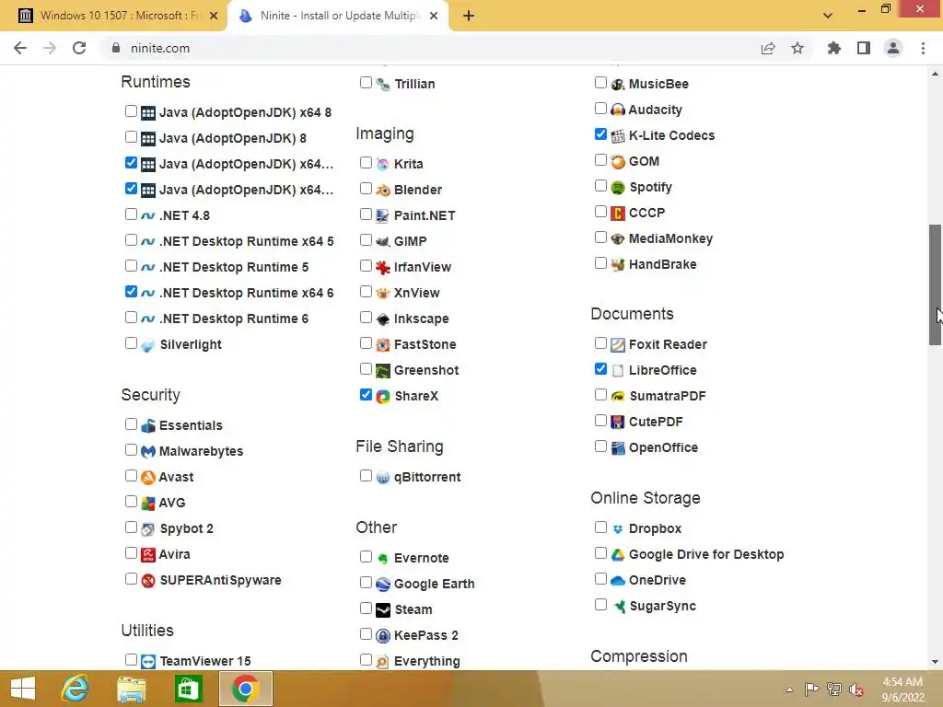The image size is (943, 707).
Task: Click the GIMP icon
Action: point(382,242)
